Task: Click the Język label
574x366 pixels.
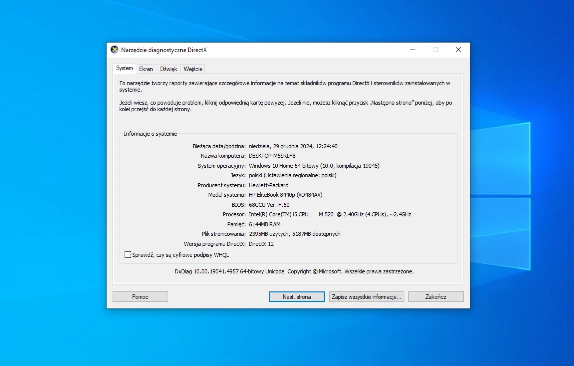Action: [x=238, y=175]
